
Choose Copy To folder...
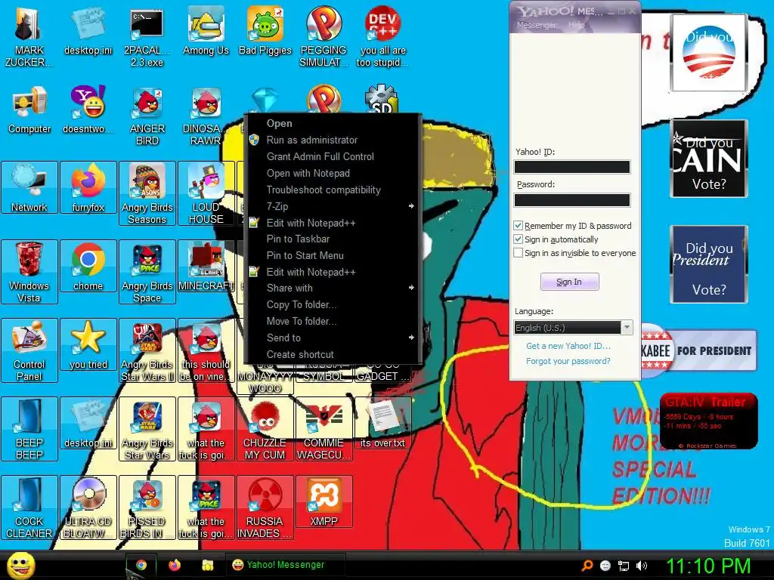pos(333,305)
